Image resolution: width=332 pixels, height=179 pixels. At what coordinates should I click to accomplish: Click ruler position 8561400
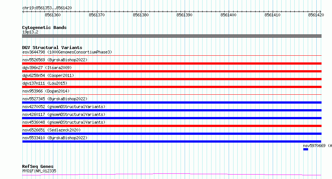[x=228, y=15]
